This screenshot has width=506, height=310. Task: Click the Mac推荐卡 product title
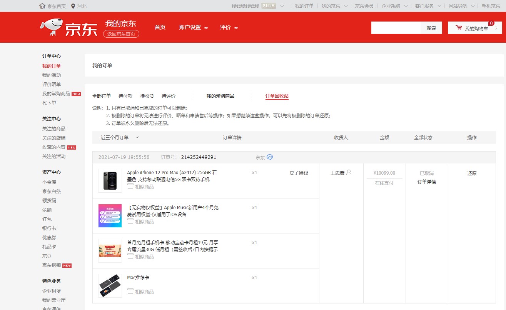[x=138, y=278]
